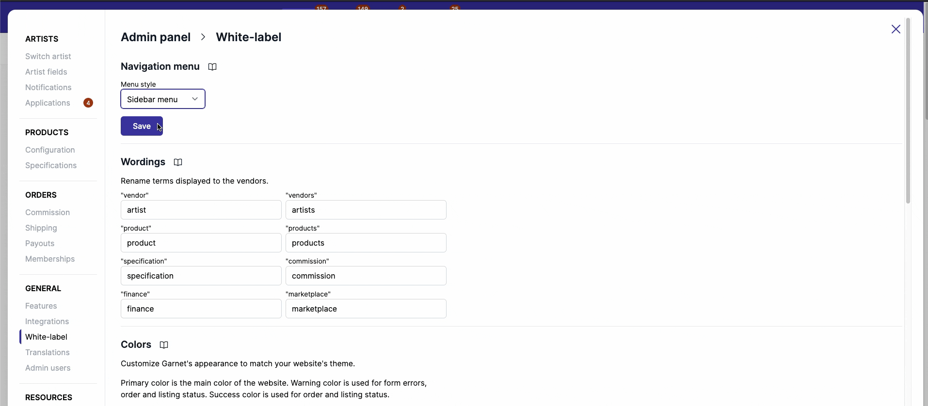Click the Save button
Viewport: 928px width, 406px height.
pos(142,126)
